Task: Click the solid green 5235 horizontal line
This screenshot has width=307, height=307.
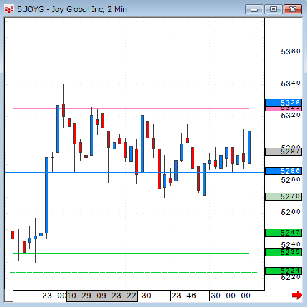Action: point(131,253)
